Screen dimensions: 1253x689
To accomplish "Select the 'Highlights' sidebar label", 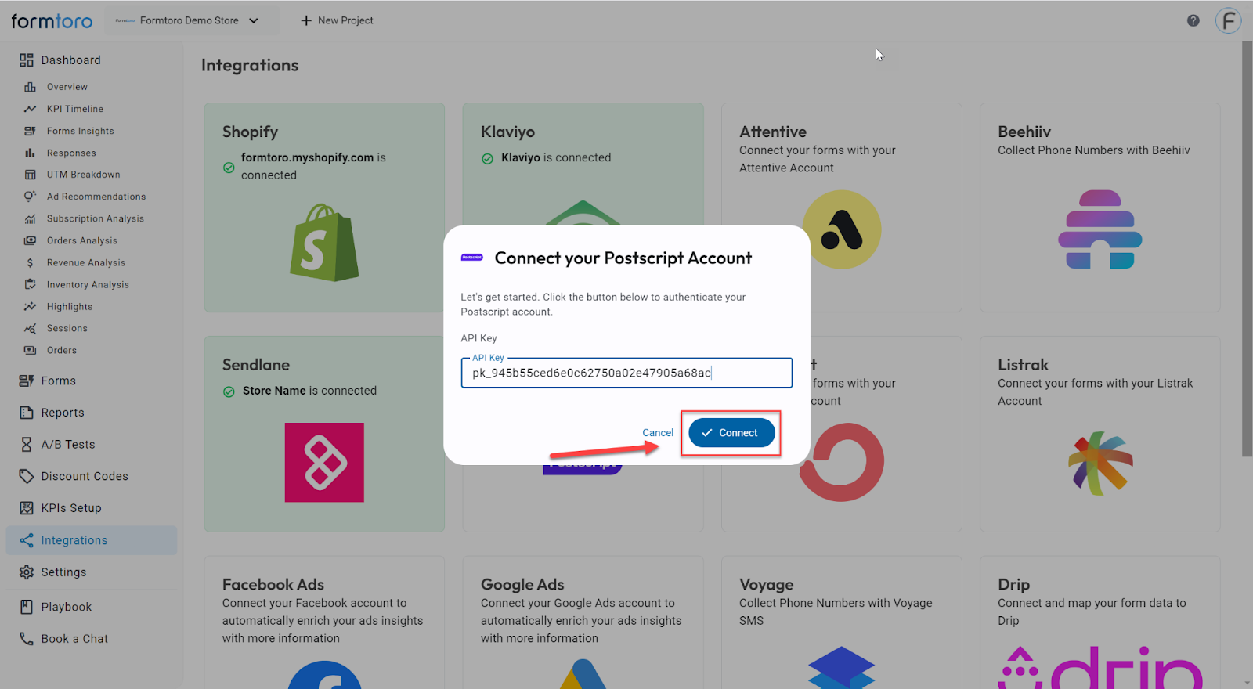I will click(x=70, y=307).
